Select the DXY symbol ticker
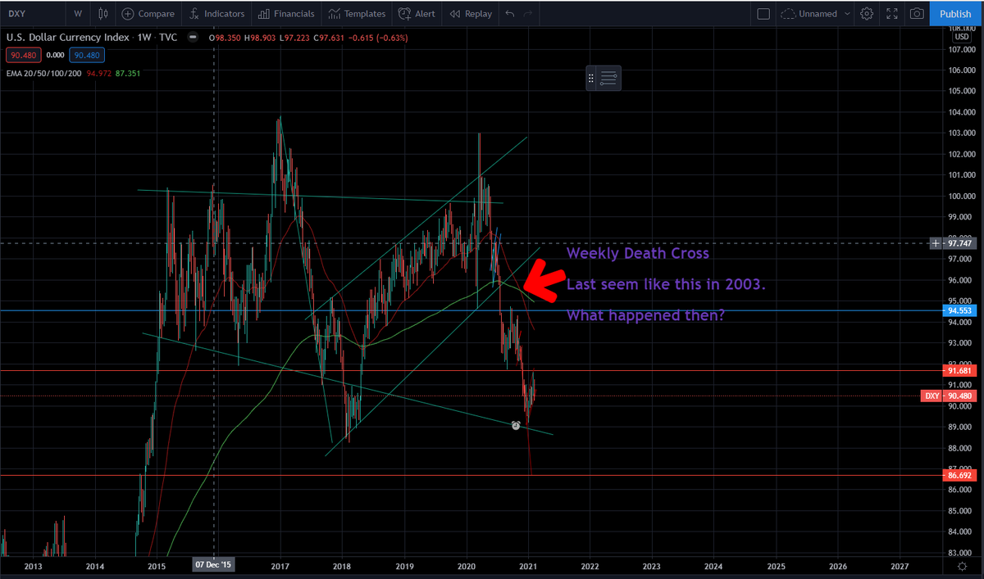984x579 pixels. click(x=16, y=13)
